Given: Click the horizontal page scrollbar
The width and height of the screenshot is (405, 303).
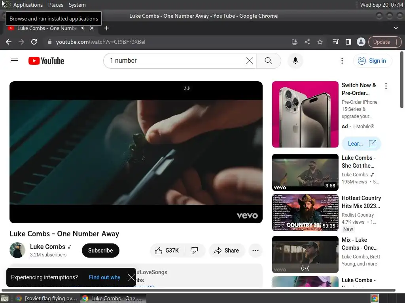Looking at the screenshot, I should [x=199, y=290].
